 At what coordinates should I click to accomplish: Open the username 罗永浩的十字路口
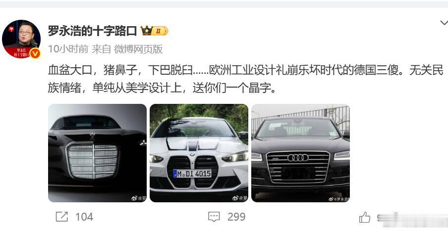tap(92, 31)
